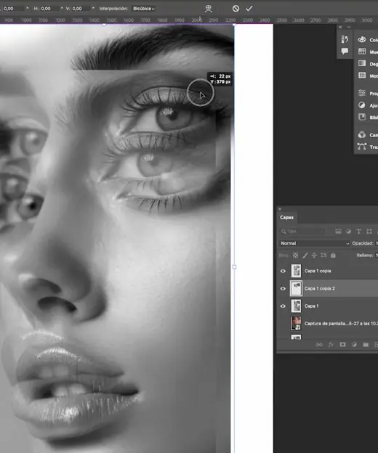Open the Swatches (Muestras) grid icon

click(362, 52)
